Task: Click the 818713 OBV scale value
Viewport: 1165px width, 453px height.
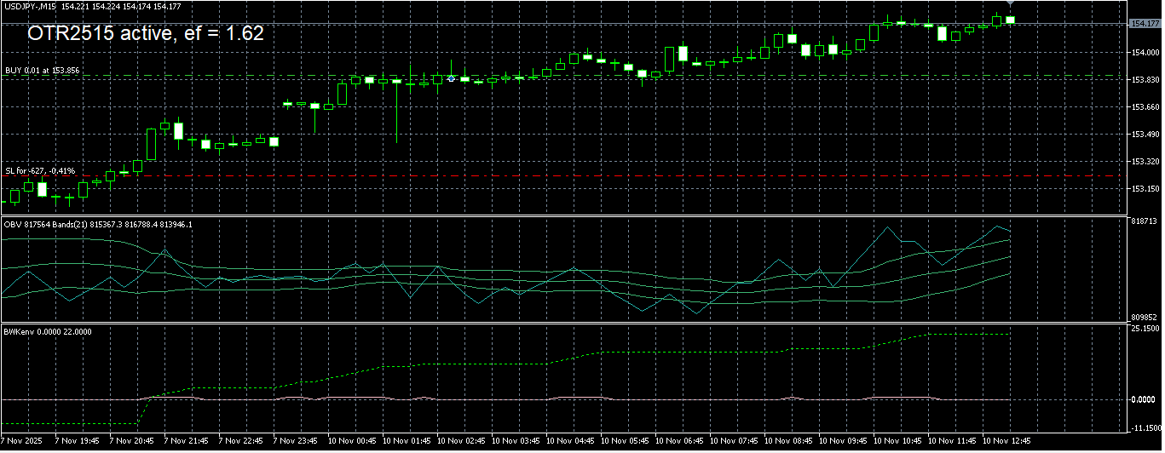Action: pyautogui.click(x=1144, y=221)
